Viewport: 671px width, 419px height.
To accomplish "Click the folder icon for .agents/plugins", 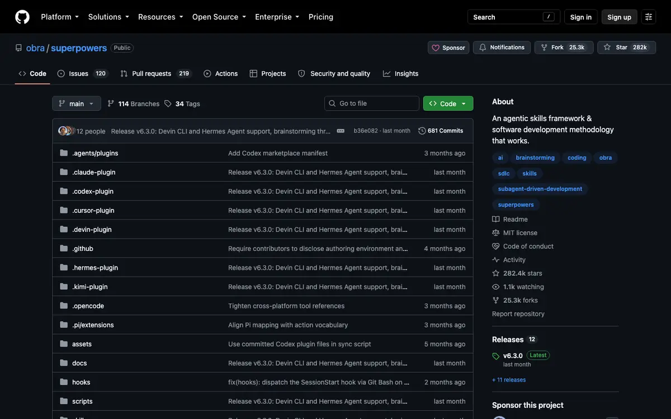I will pyautogui.click(x=64, y=153).
